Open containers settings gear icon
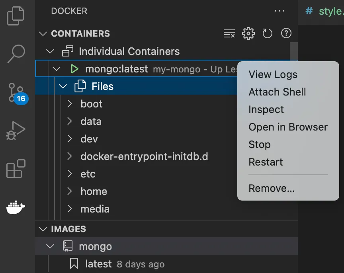 click(248, 33)
